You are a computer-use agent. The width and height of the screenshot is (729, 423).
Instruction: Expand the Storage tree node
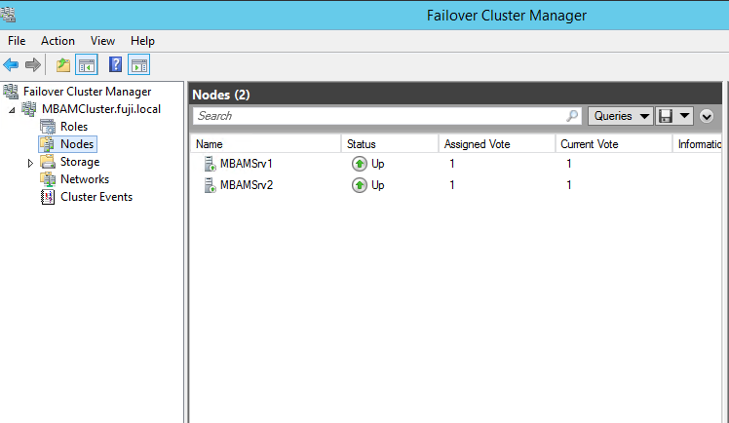click(31, 163)
